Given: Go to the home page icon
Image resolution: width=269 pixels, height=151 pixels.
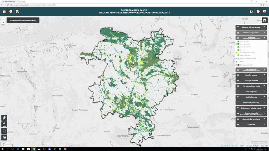Looking at the screenshot, I should point(4,12).
